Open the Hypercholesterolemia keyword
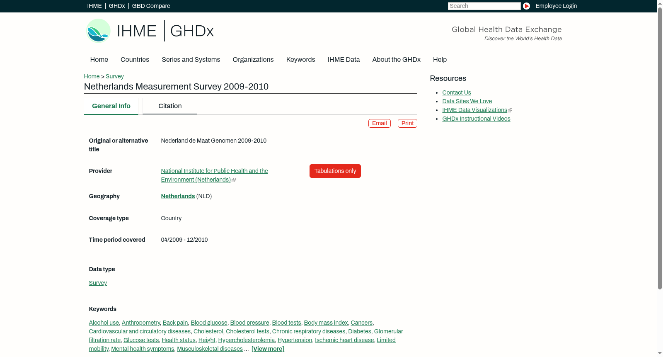The width and height of the screenshot is (663, 357). pyautogui.click(x=247, y=340)
